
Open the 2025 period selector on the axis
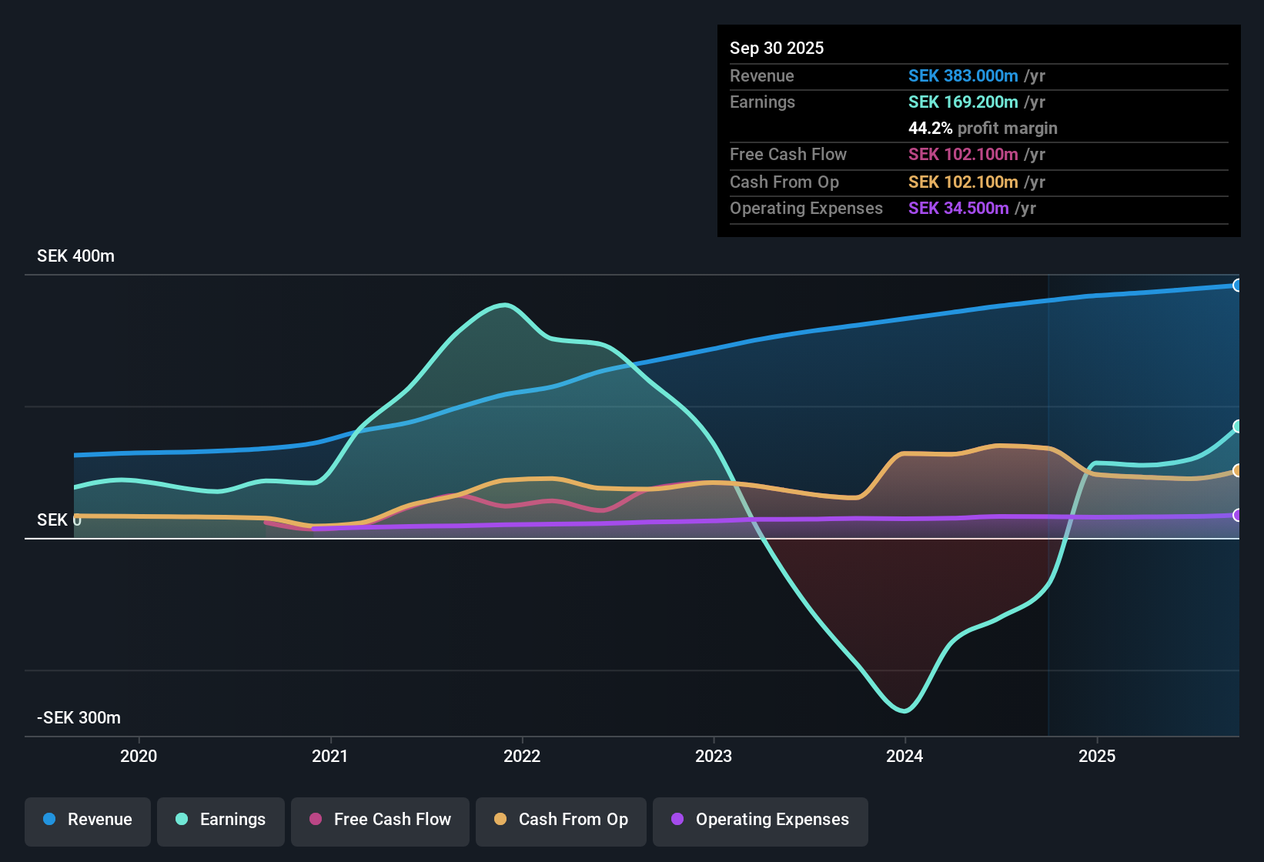pos(1098,756)
